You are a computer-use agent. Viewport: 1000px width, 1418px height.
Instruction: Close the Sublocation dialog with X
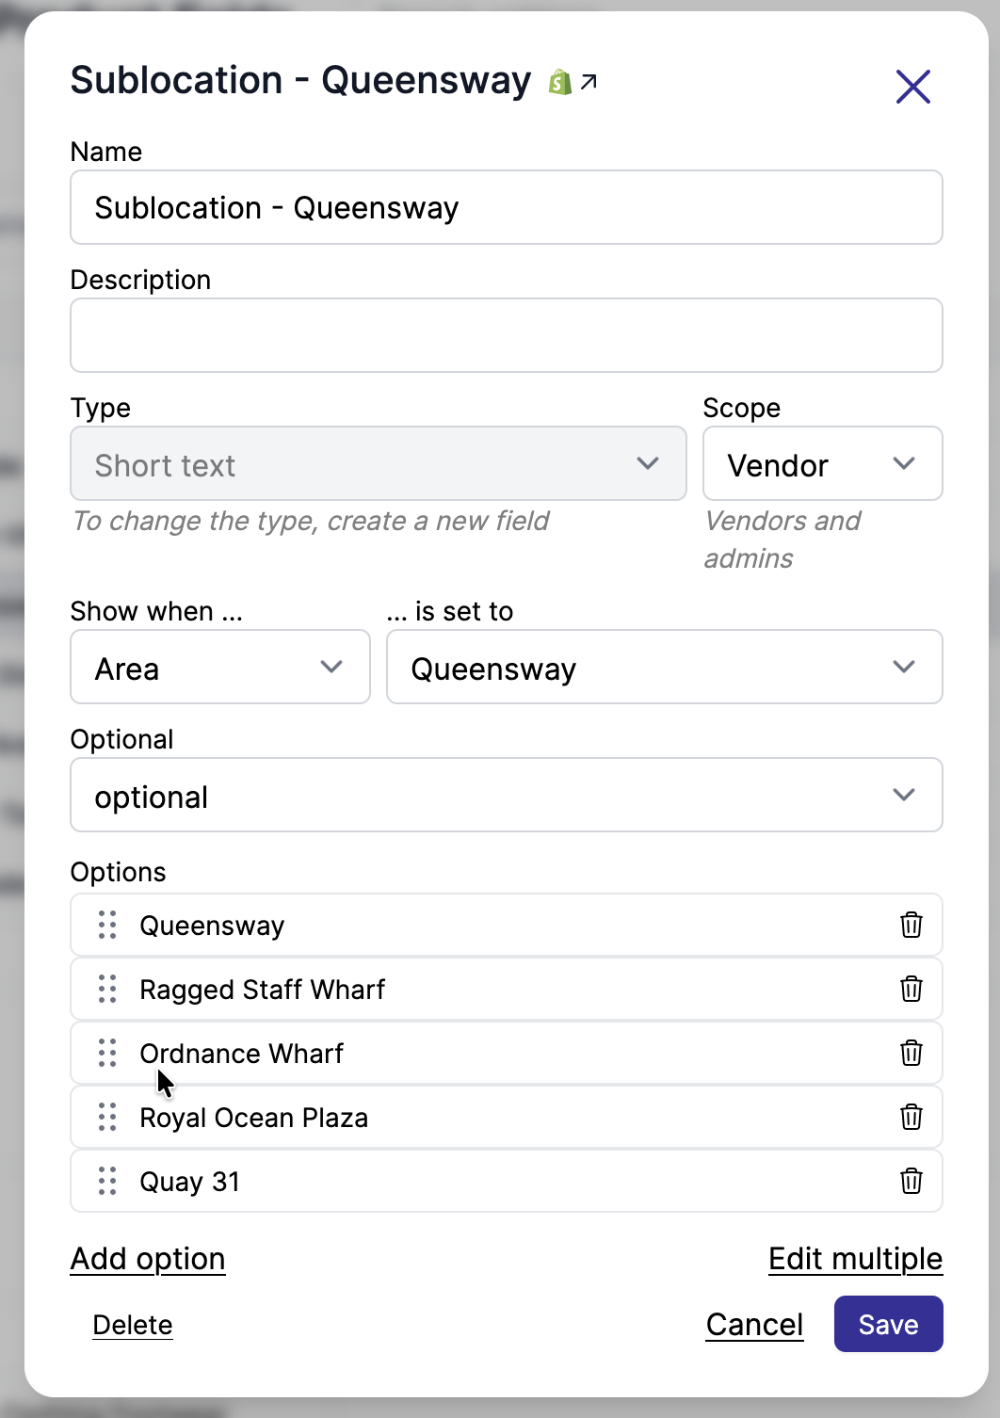(x=912, y=87)
